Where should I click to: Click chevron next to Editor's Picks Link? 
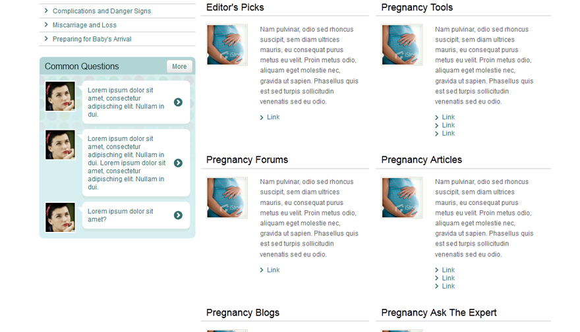pos(262,117)
